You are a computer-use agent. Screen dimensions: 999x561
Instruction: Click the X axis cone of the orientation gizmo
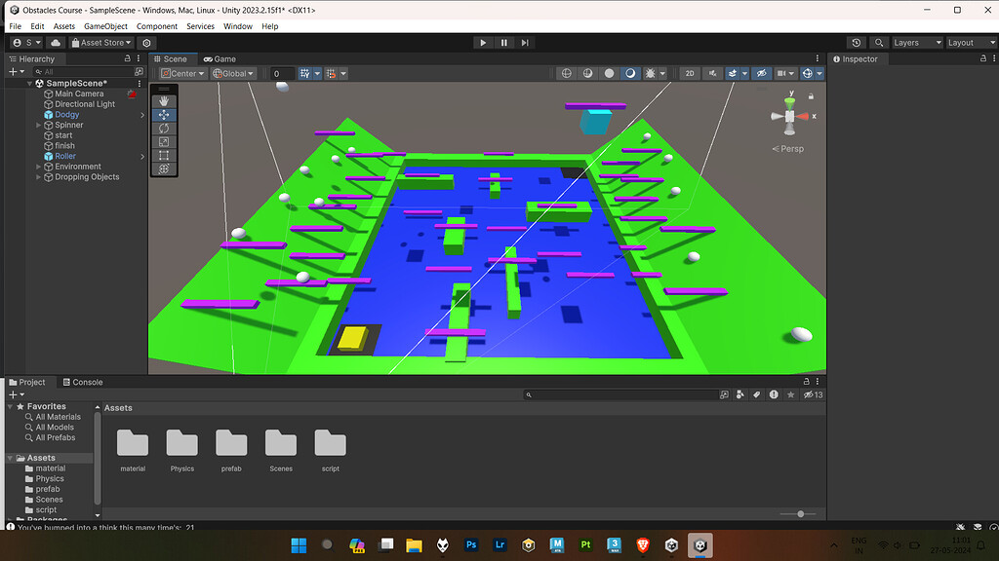tap(803, 117)
